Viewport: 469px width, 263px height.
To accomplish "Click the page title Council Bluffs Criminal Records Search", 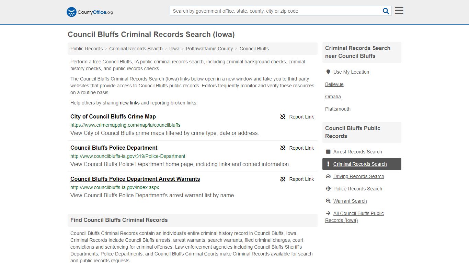I will (151, 35).
